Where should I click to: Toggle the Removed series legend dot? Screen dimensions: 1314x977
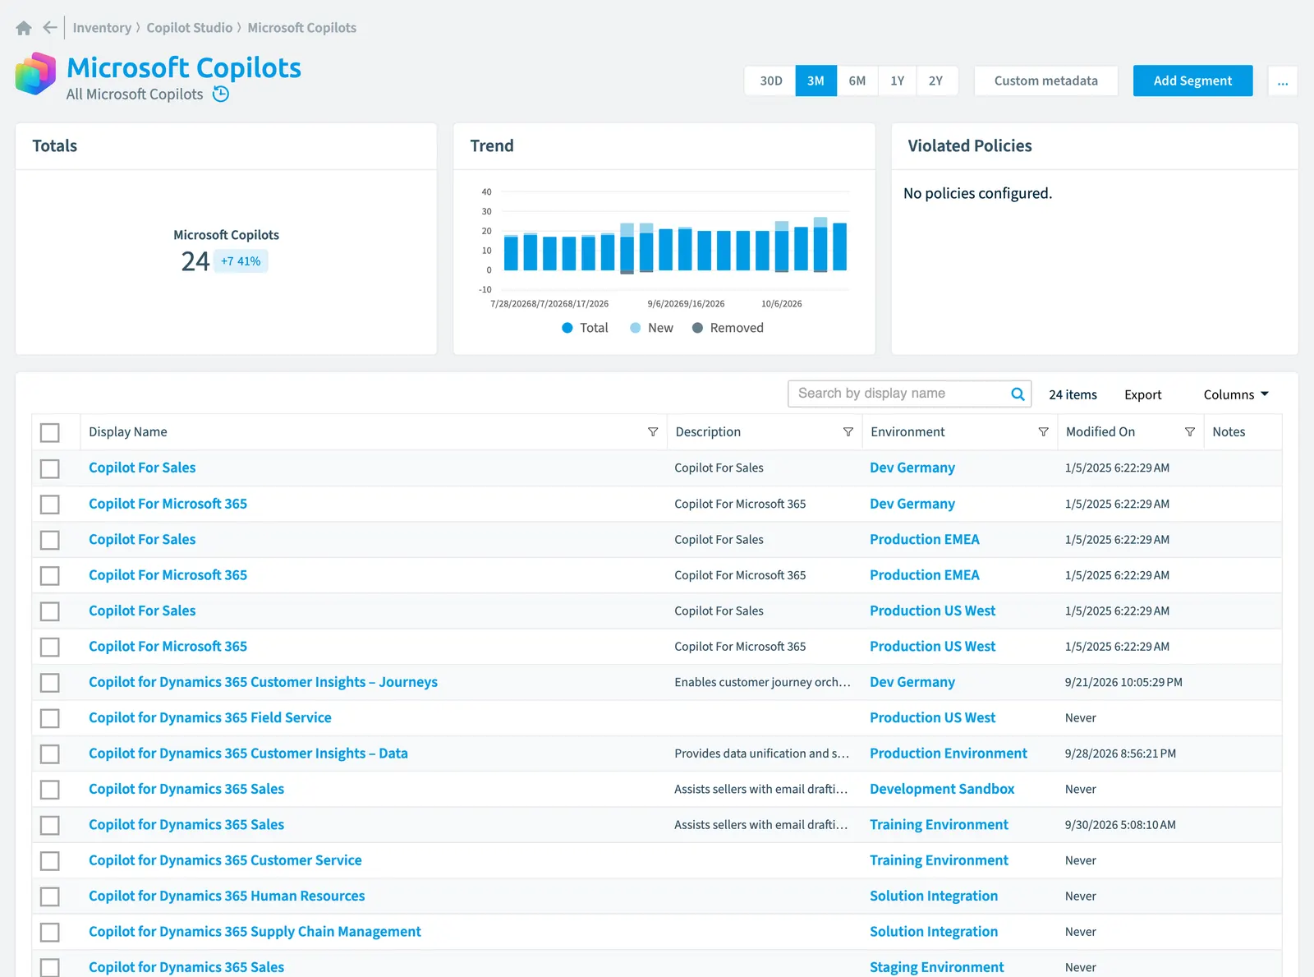tap(697, 328)
